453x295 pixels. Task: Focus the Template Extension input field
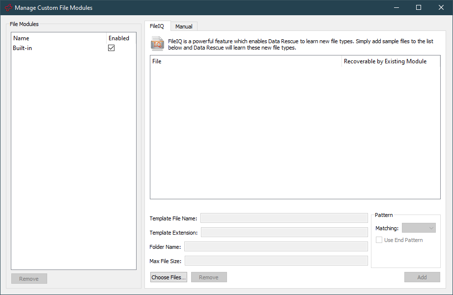coord(284,232)
